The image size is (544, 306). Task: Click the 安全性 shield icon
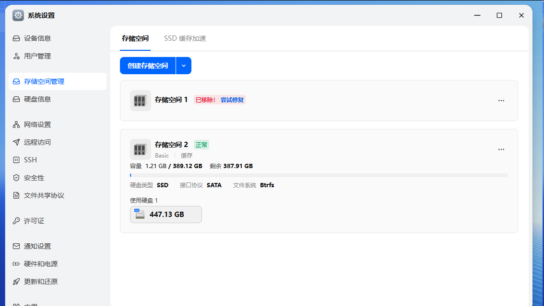[x=16, y=178]
